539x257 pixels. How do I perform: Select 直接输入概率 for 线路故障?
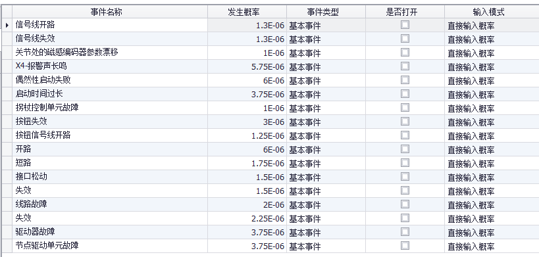click(x=492, y=204)
